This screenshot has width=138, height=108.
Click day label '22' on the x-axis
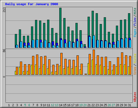point(93,105)
